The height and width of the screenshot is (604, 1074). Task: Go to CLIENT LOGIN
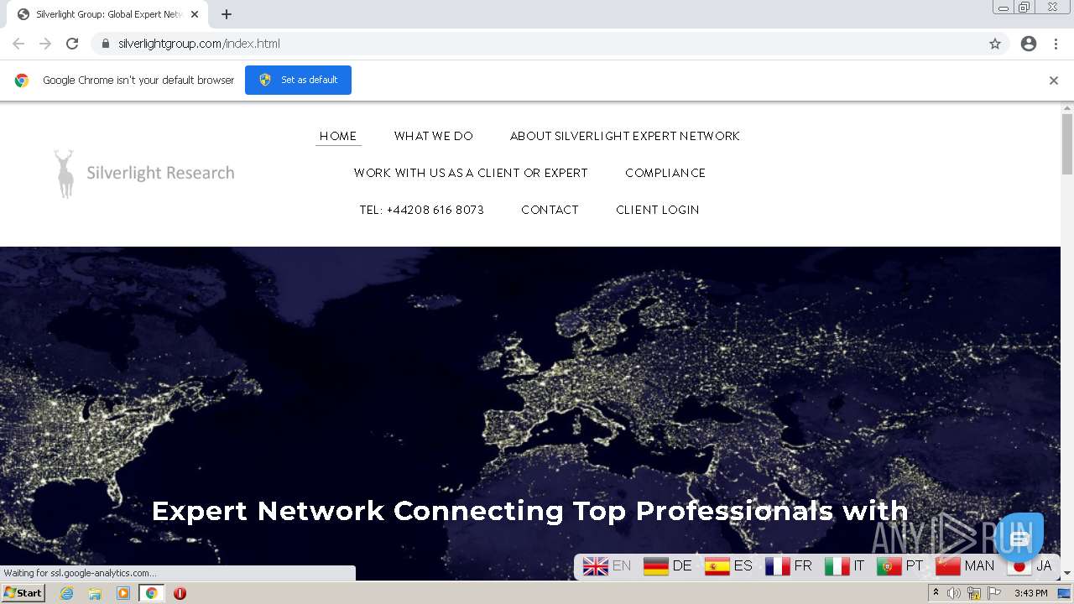tap(658, 210)
